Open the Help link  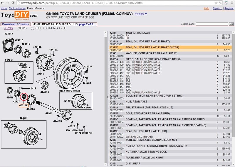pos(207,9)
